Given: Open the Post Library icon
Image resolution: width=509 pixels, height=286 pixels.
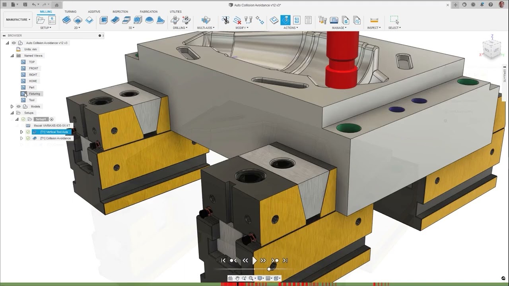Looking at the screenshot, I should [x=346, y=20].
